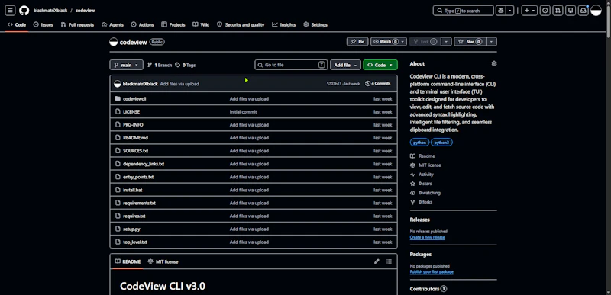Viewport: 611px width, 295px height.
Task: Click the python3 topic tag
Action: 441,143
